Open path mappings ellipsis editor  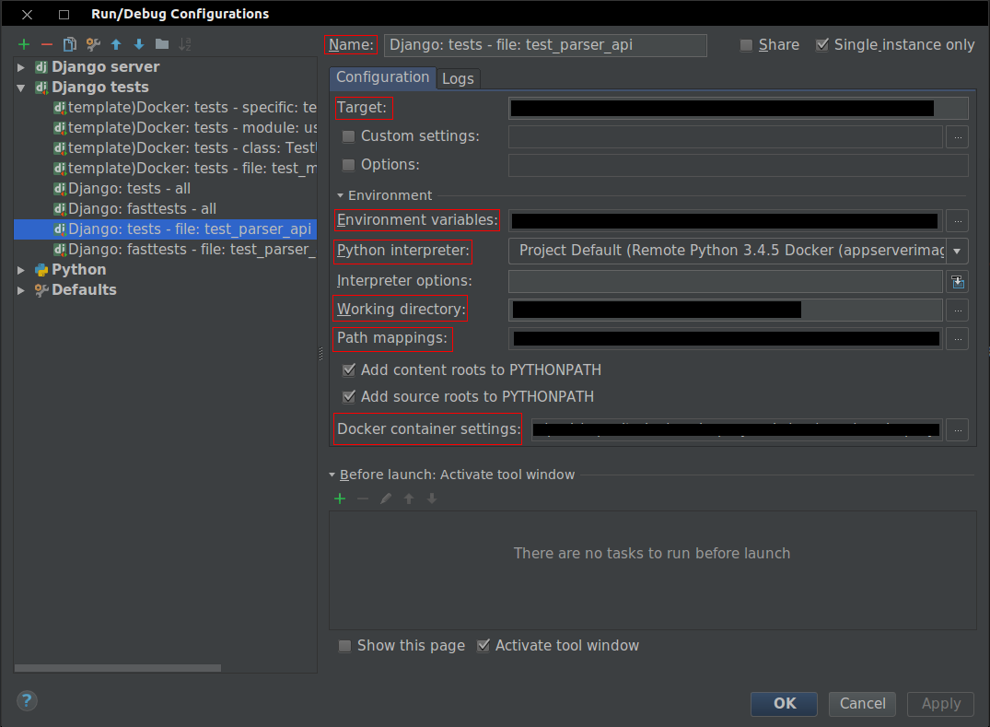[x=958, y=339]
